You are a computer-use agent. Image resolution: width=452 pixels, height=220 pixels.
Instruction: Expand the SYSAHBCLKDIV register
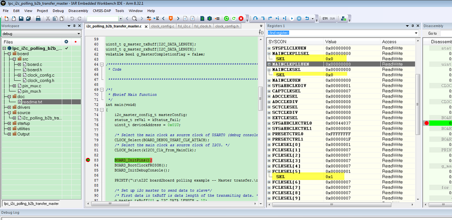click(x=269, y=85)
